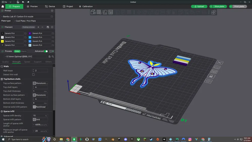Click the Sparse infill density field

click(x=40, y=115)
